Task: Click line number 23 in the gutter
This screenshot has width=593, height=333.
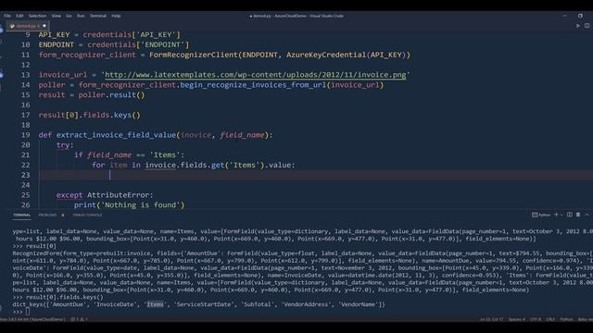Action: click(x=25, y=175)
